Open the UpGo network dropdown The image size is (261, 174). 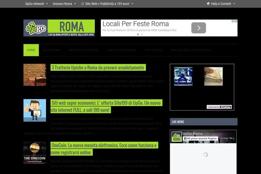click(37, 3)
